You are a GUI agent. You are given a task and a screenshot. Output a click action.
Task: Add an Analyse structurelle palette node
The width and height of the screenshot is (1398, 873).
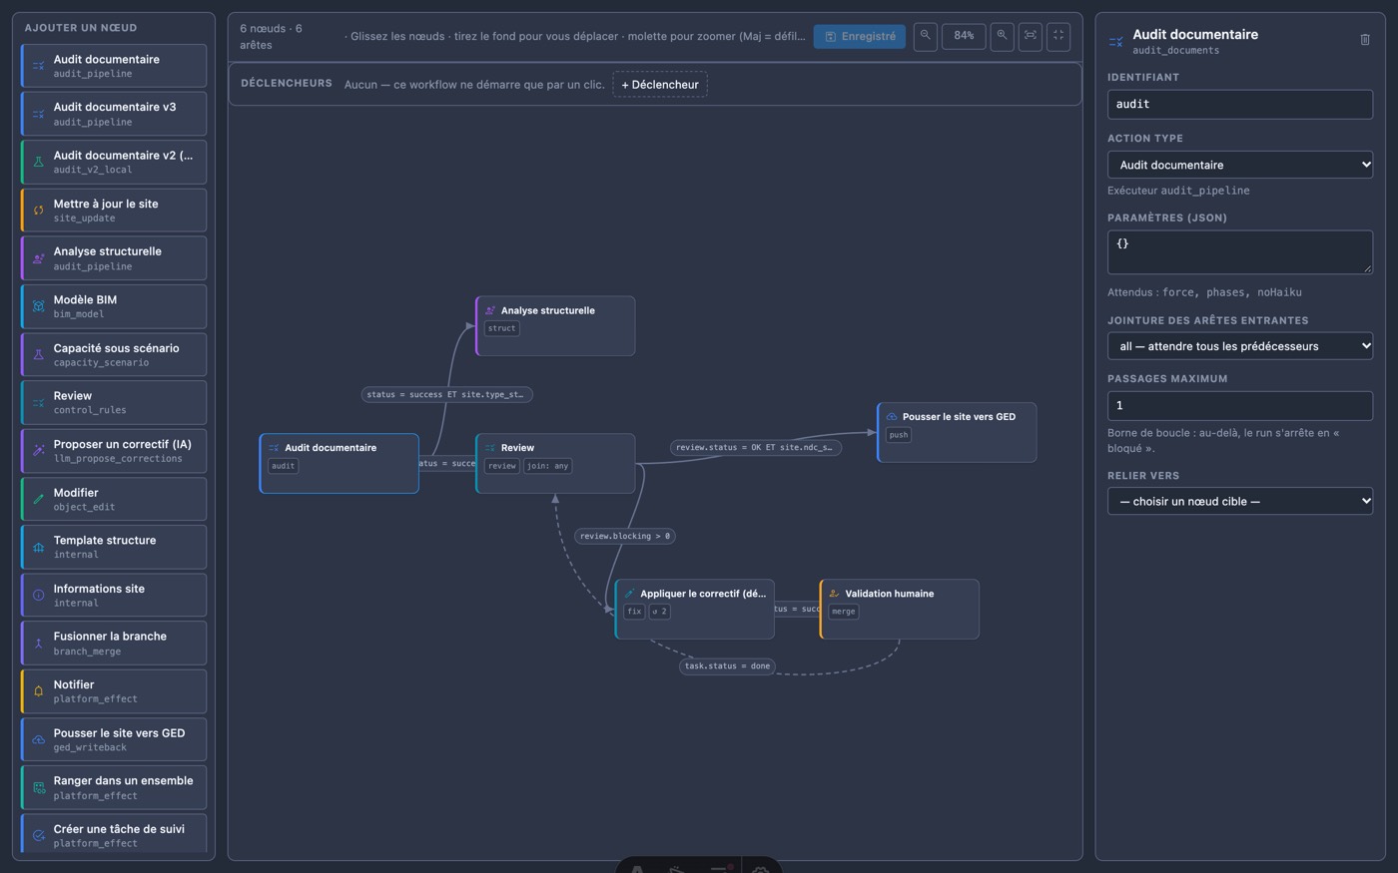[x=114, y=258]
